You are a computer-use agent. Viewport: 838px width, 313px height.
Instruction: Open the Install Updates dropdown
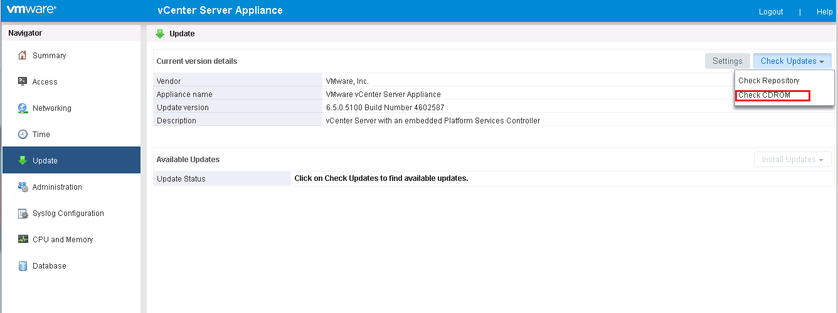coord(792,160)
